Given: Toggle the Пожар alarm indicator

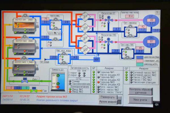Looking at the screenshot, I should pos(70,81).
